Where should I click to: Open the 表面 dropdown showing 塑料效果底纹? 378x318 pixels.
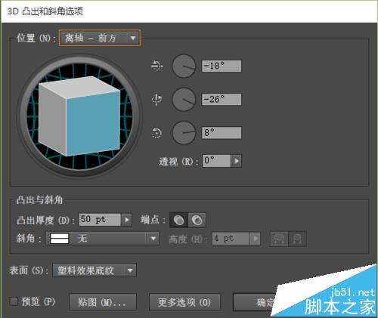94,270
